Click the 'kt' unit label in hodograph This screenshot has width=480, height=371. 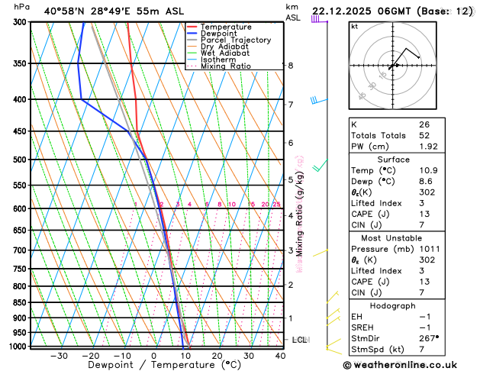355,27
